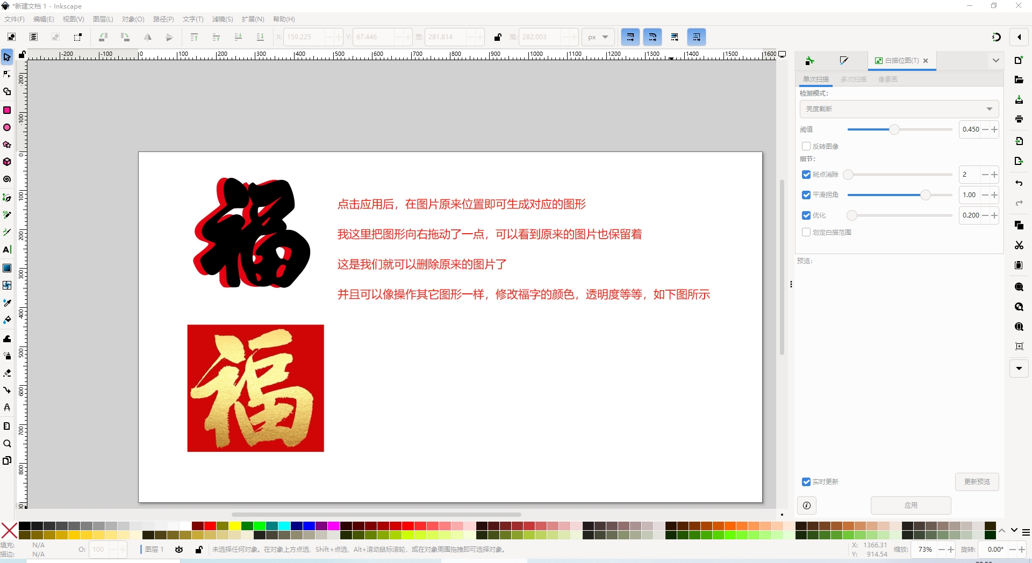Select the Ellipse tool

point(7,128)
